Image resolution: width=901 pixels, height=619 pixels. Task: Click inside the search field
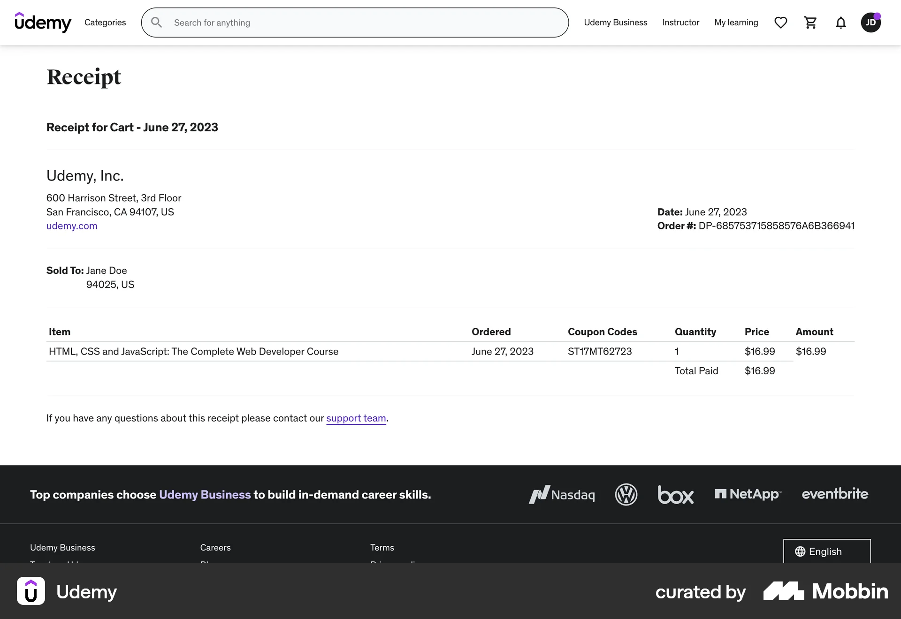pyautogui.click(x=328, y=23)
